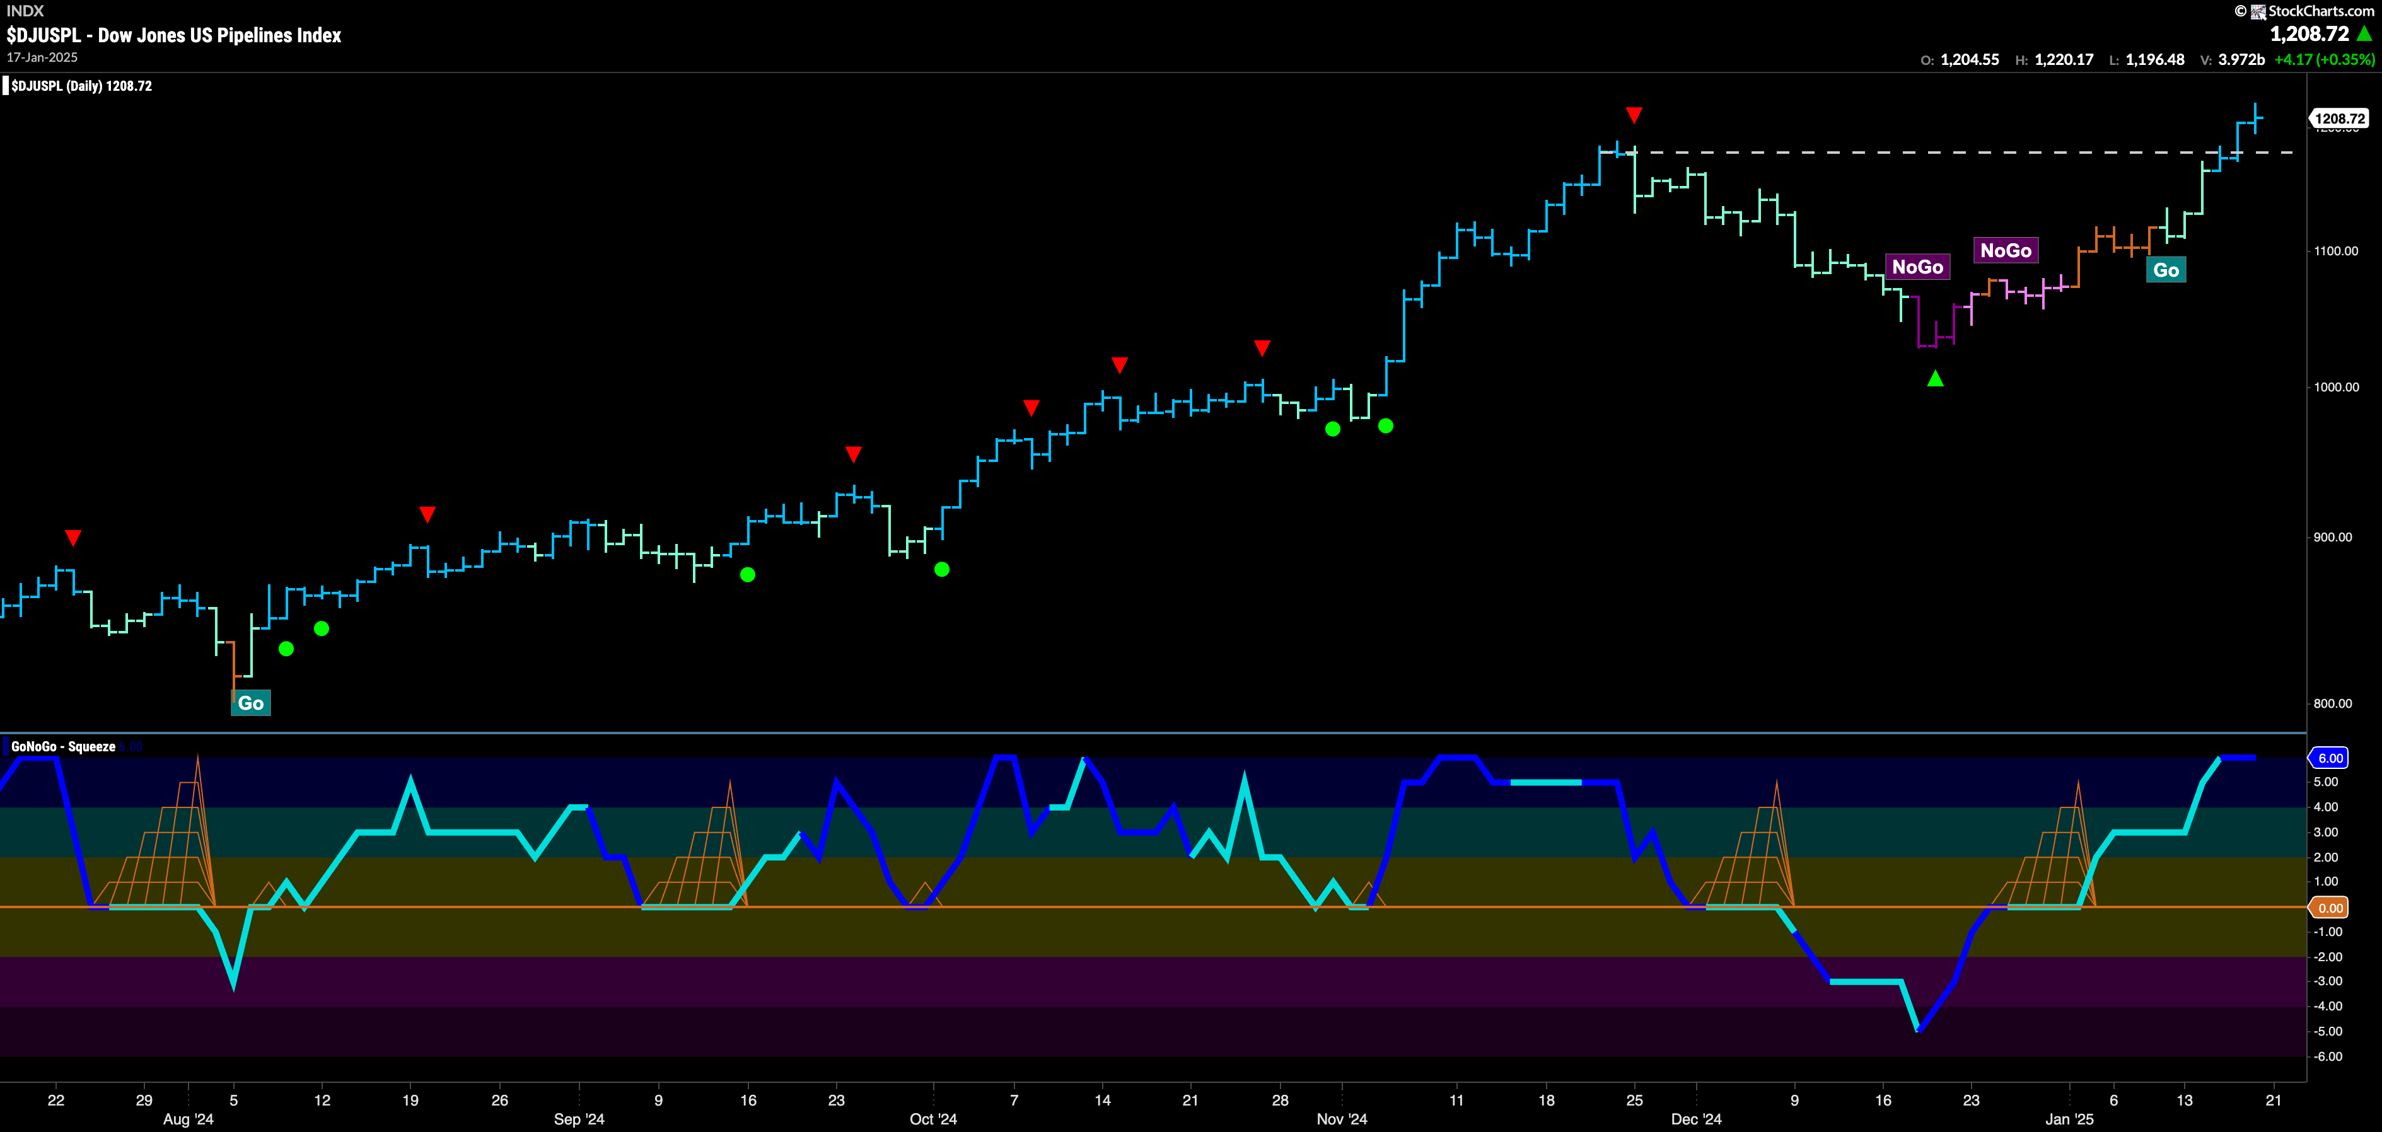
Task: Click the 5.00 oscillator axis label
Action: (2327, 782)
